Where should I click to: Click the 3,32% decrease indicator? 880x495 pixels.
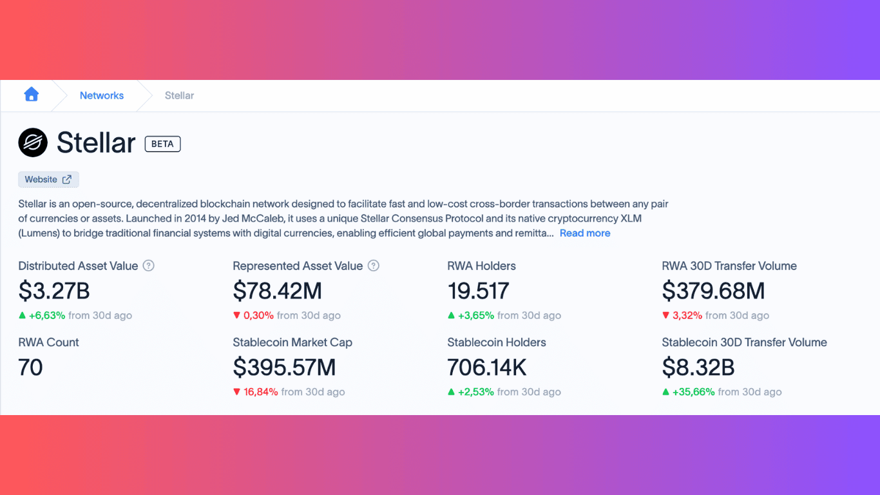pos(682,315)
